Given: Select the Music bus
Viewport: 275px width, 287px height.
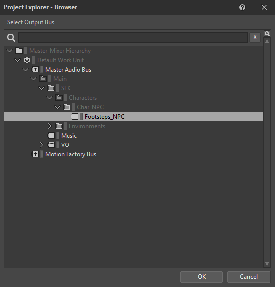Looking at the screenshot, I should 69,136.
